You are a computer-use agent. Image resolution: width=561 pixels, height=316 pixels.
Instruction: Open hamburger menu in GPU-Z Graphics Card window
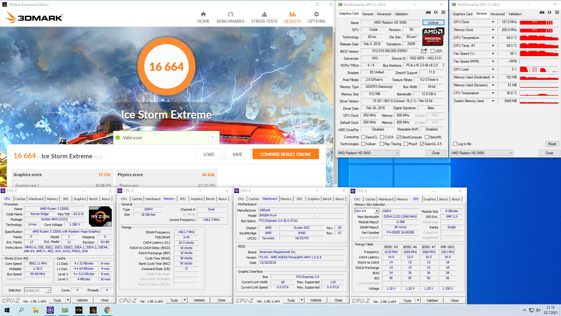pos(443,13)
